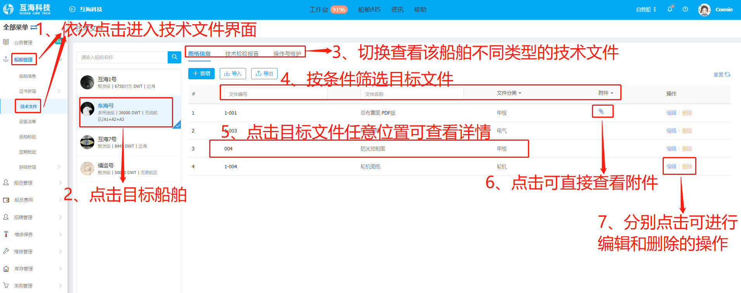
Task: Open the 工作台 top menu
Action: pyautogui.click(x=319, y=9)
